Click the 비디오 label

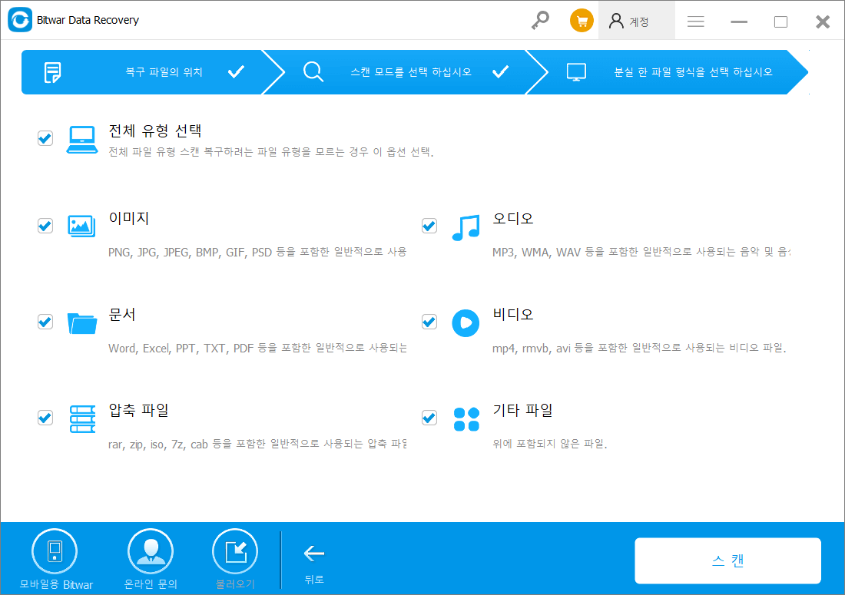tap(512, 315)
